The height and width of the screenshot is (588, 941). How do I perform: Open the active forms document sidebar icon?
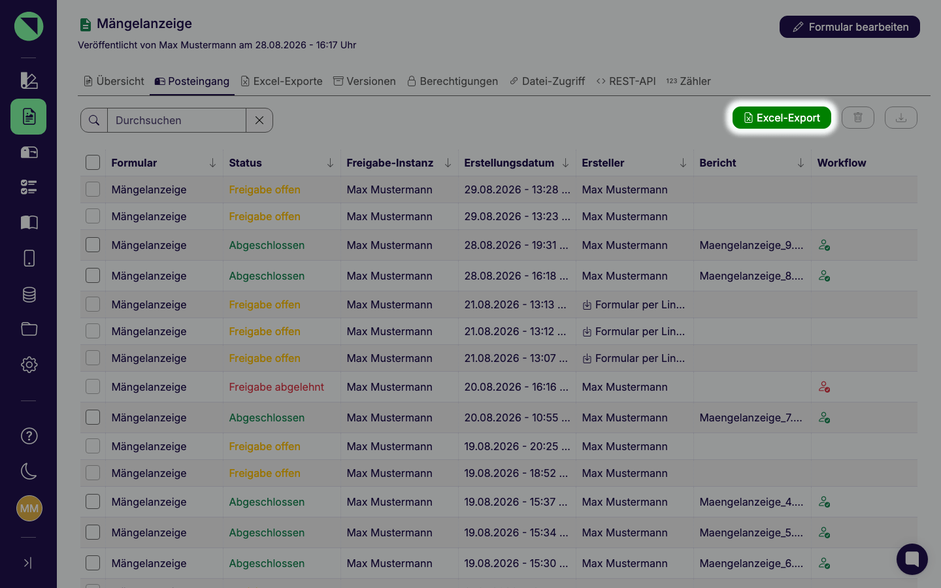pyautogui.click(x=29, y=116)
